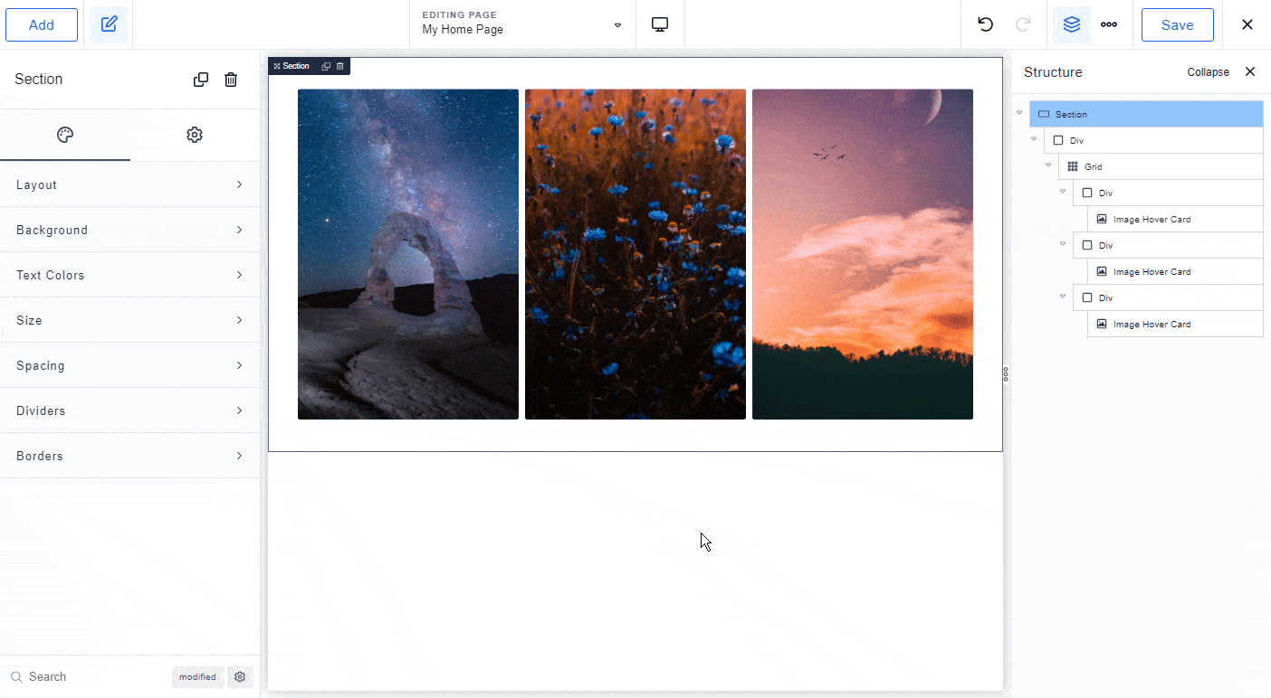
Task: Click Collapse in the Structure panel
Action: (1208, 72)
